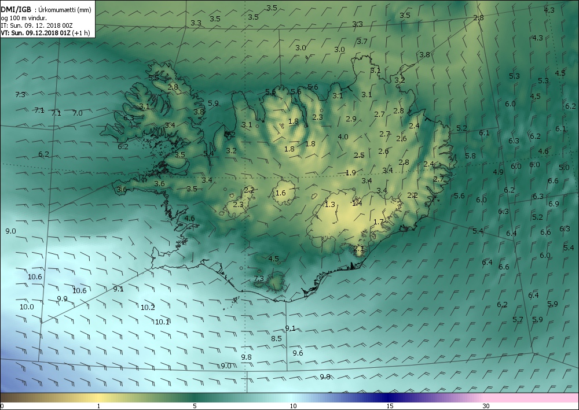Click the DMI/IGB title label

(16, 10)
